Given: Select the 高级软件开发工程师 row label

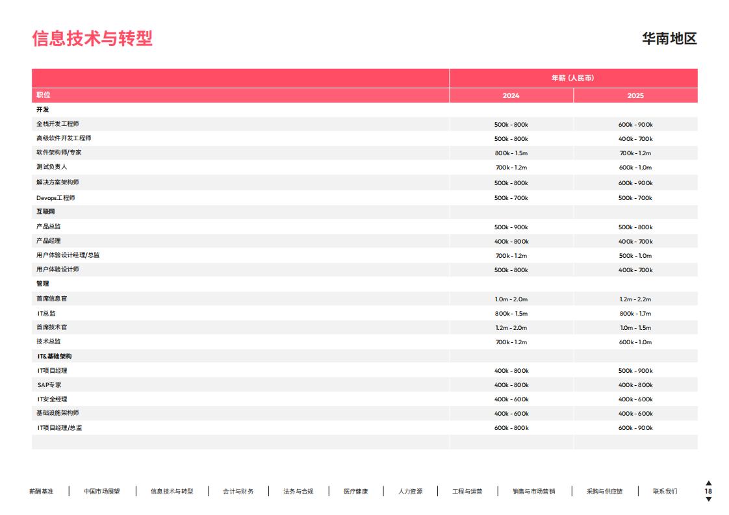Looking at the screenshot, I should point(64,138).
